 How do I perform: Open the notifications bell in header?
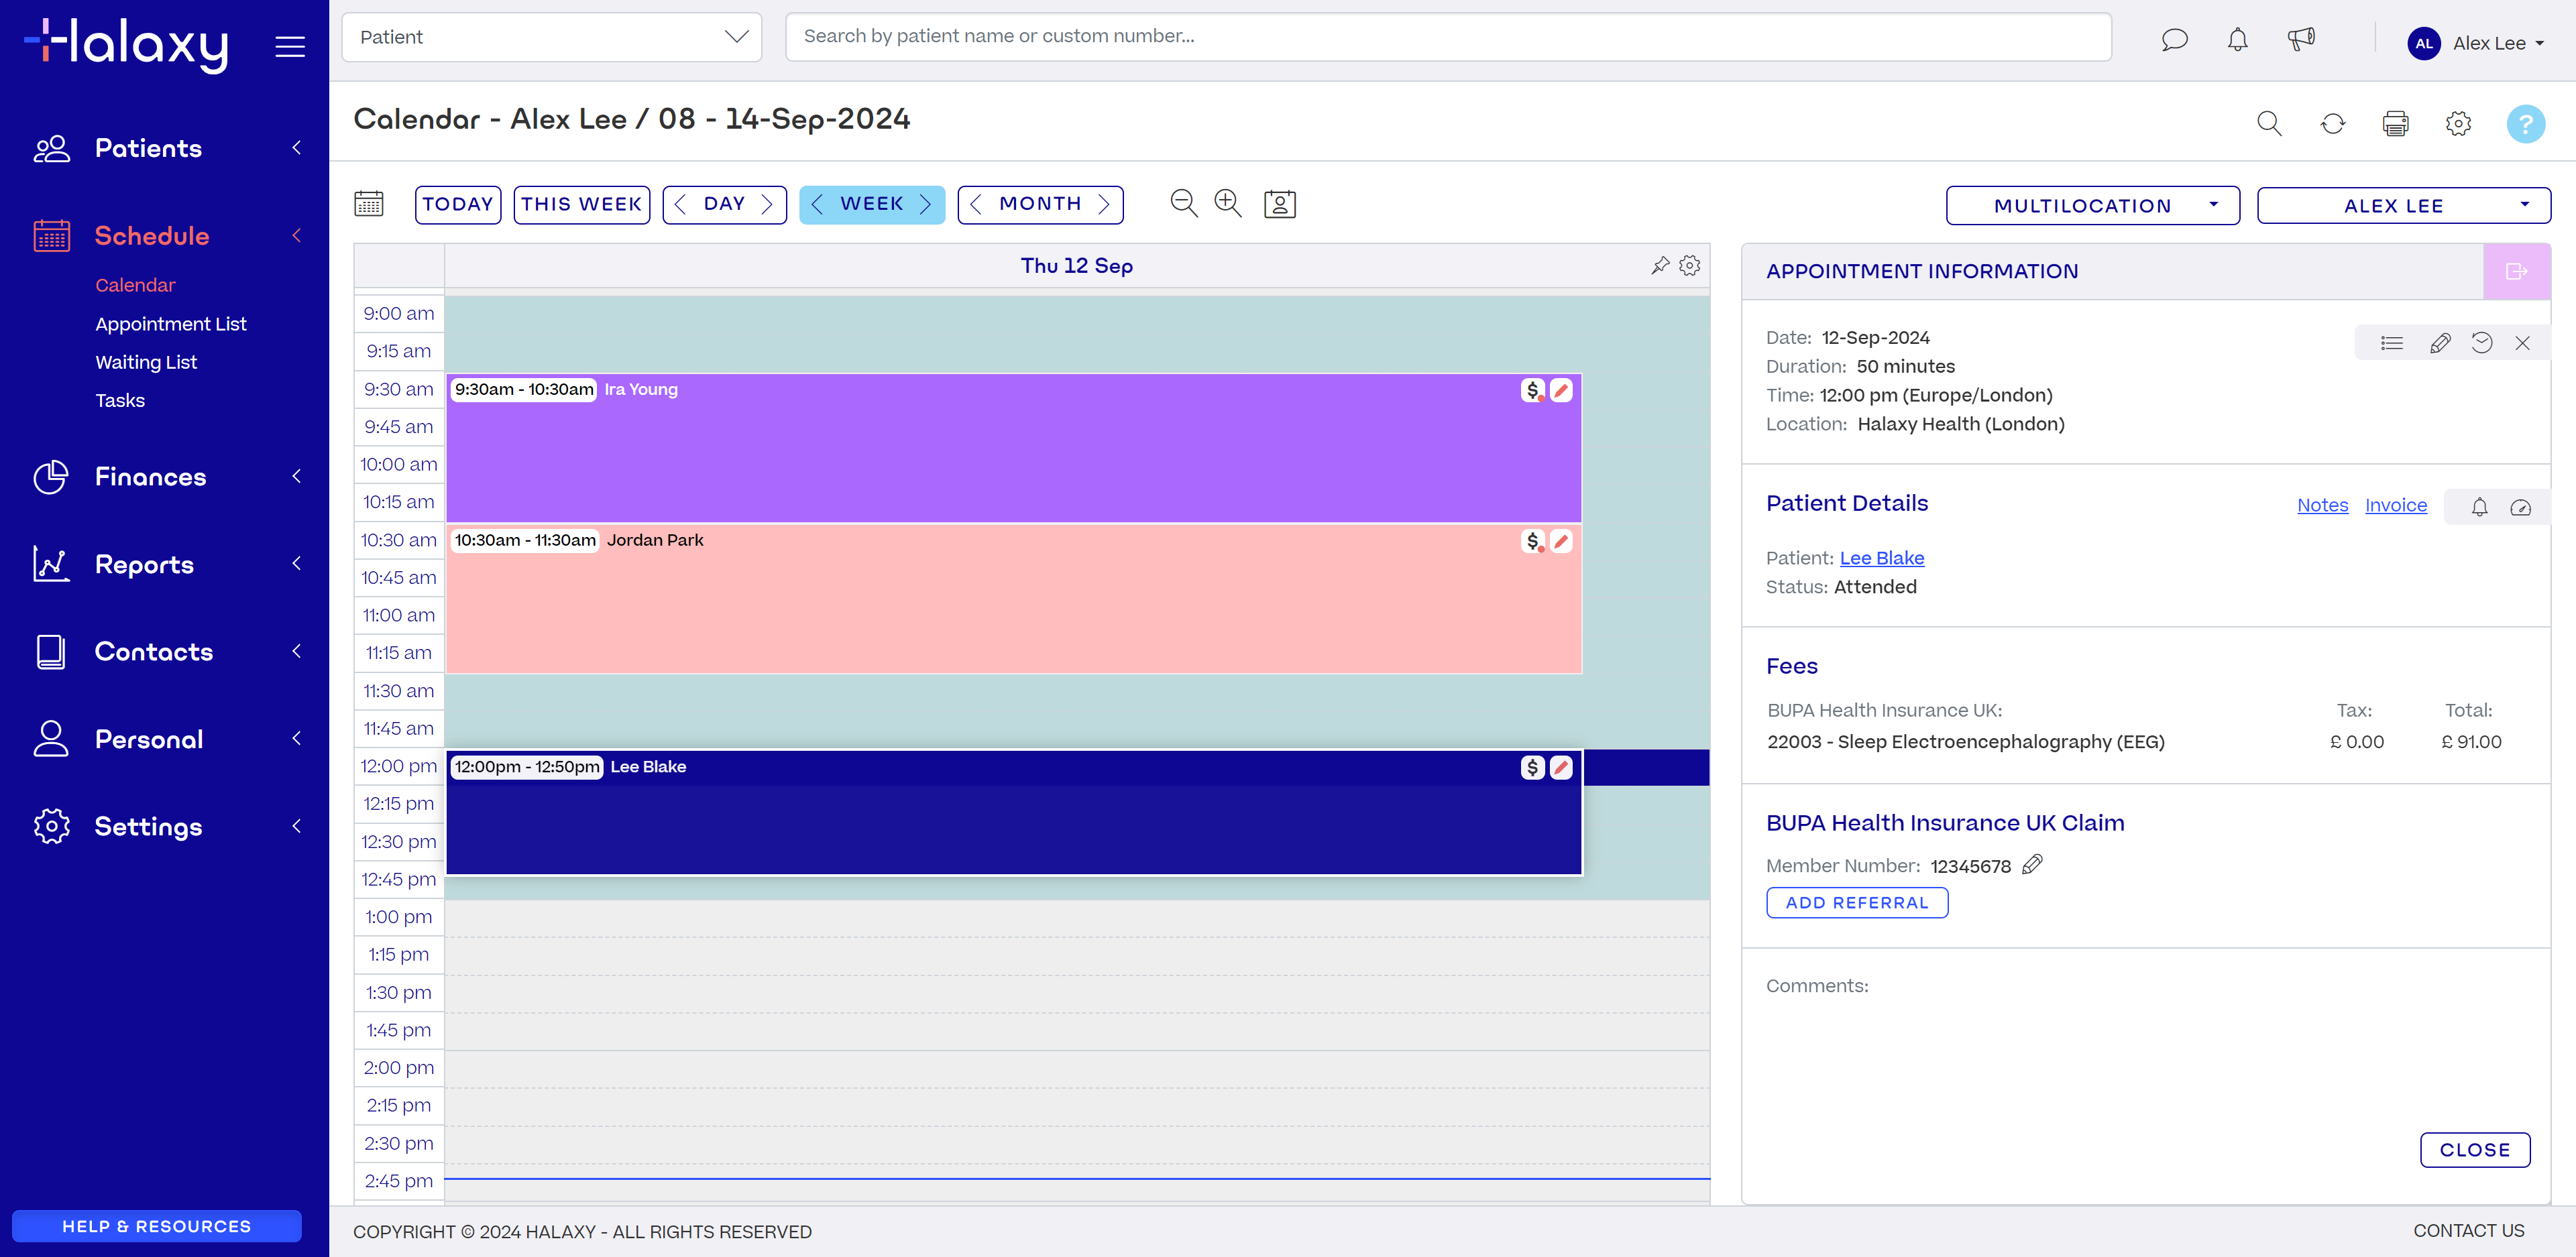tap(2237, 40)
